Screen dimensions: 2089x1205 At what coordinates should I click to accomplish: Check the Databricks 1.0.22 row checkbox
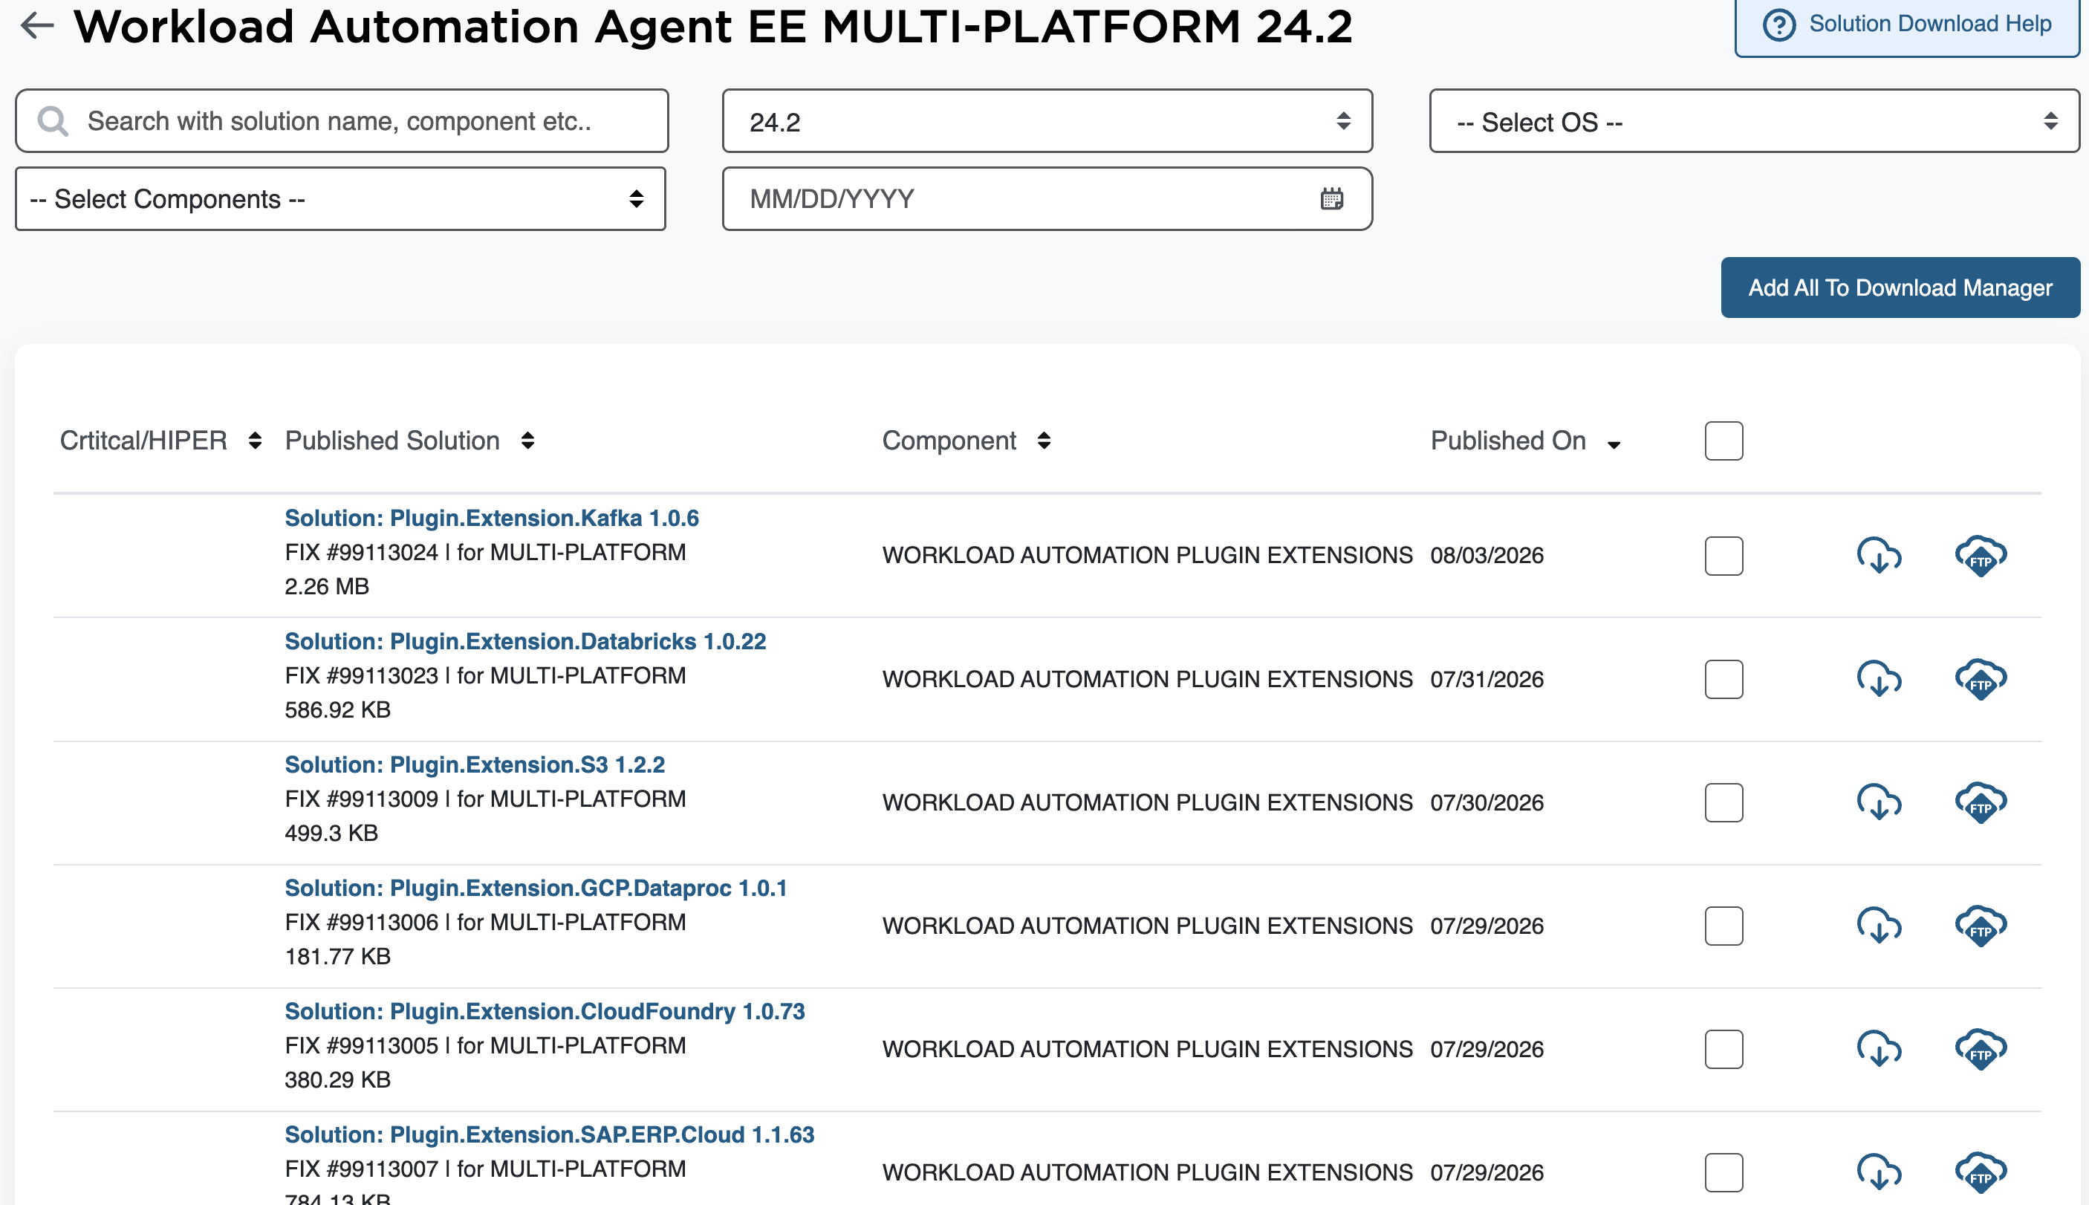[x=1724, y=678]
